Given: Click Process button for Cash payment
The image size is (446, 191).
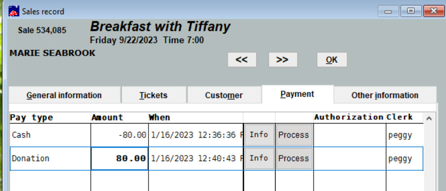Looking at the screenshot, I should tap(294, 135).
